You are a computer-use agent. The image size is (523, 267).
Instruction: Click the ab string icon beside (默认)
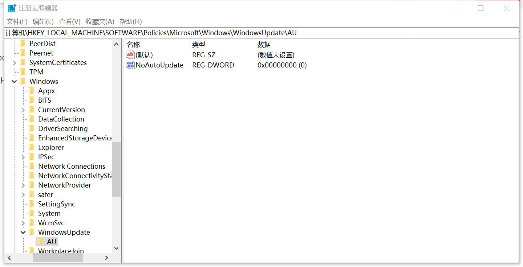point(130,54)
